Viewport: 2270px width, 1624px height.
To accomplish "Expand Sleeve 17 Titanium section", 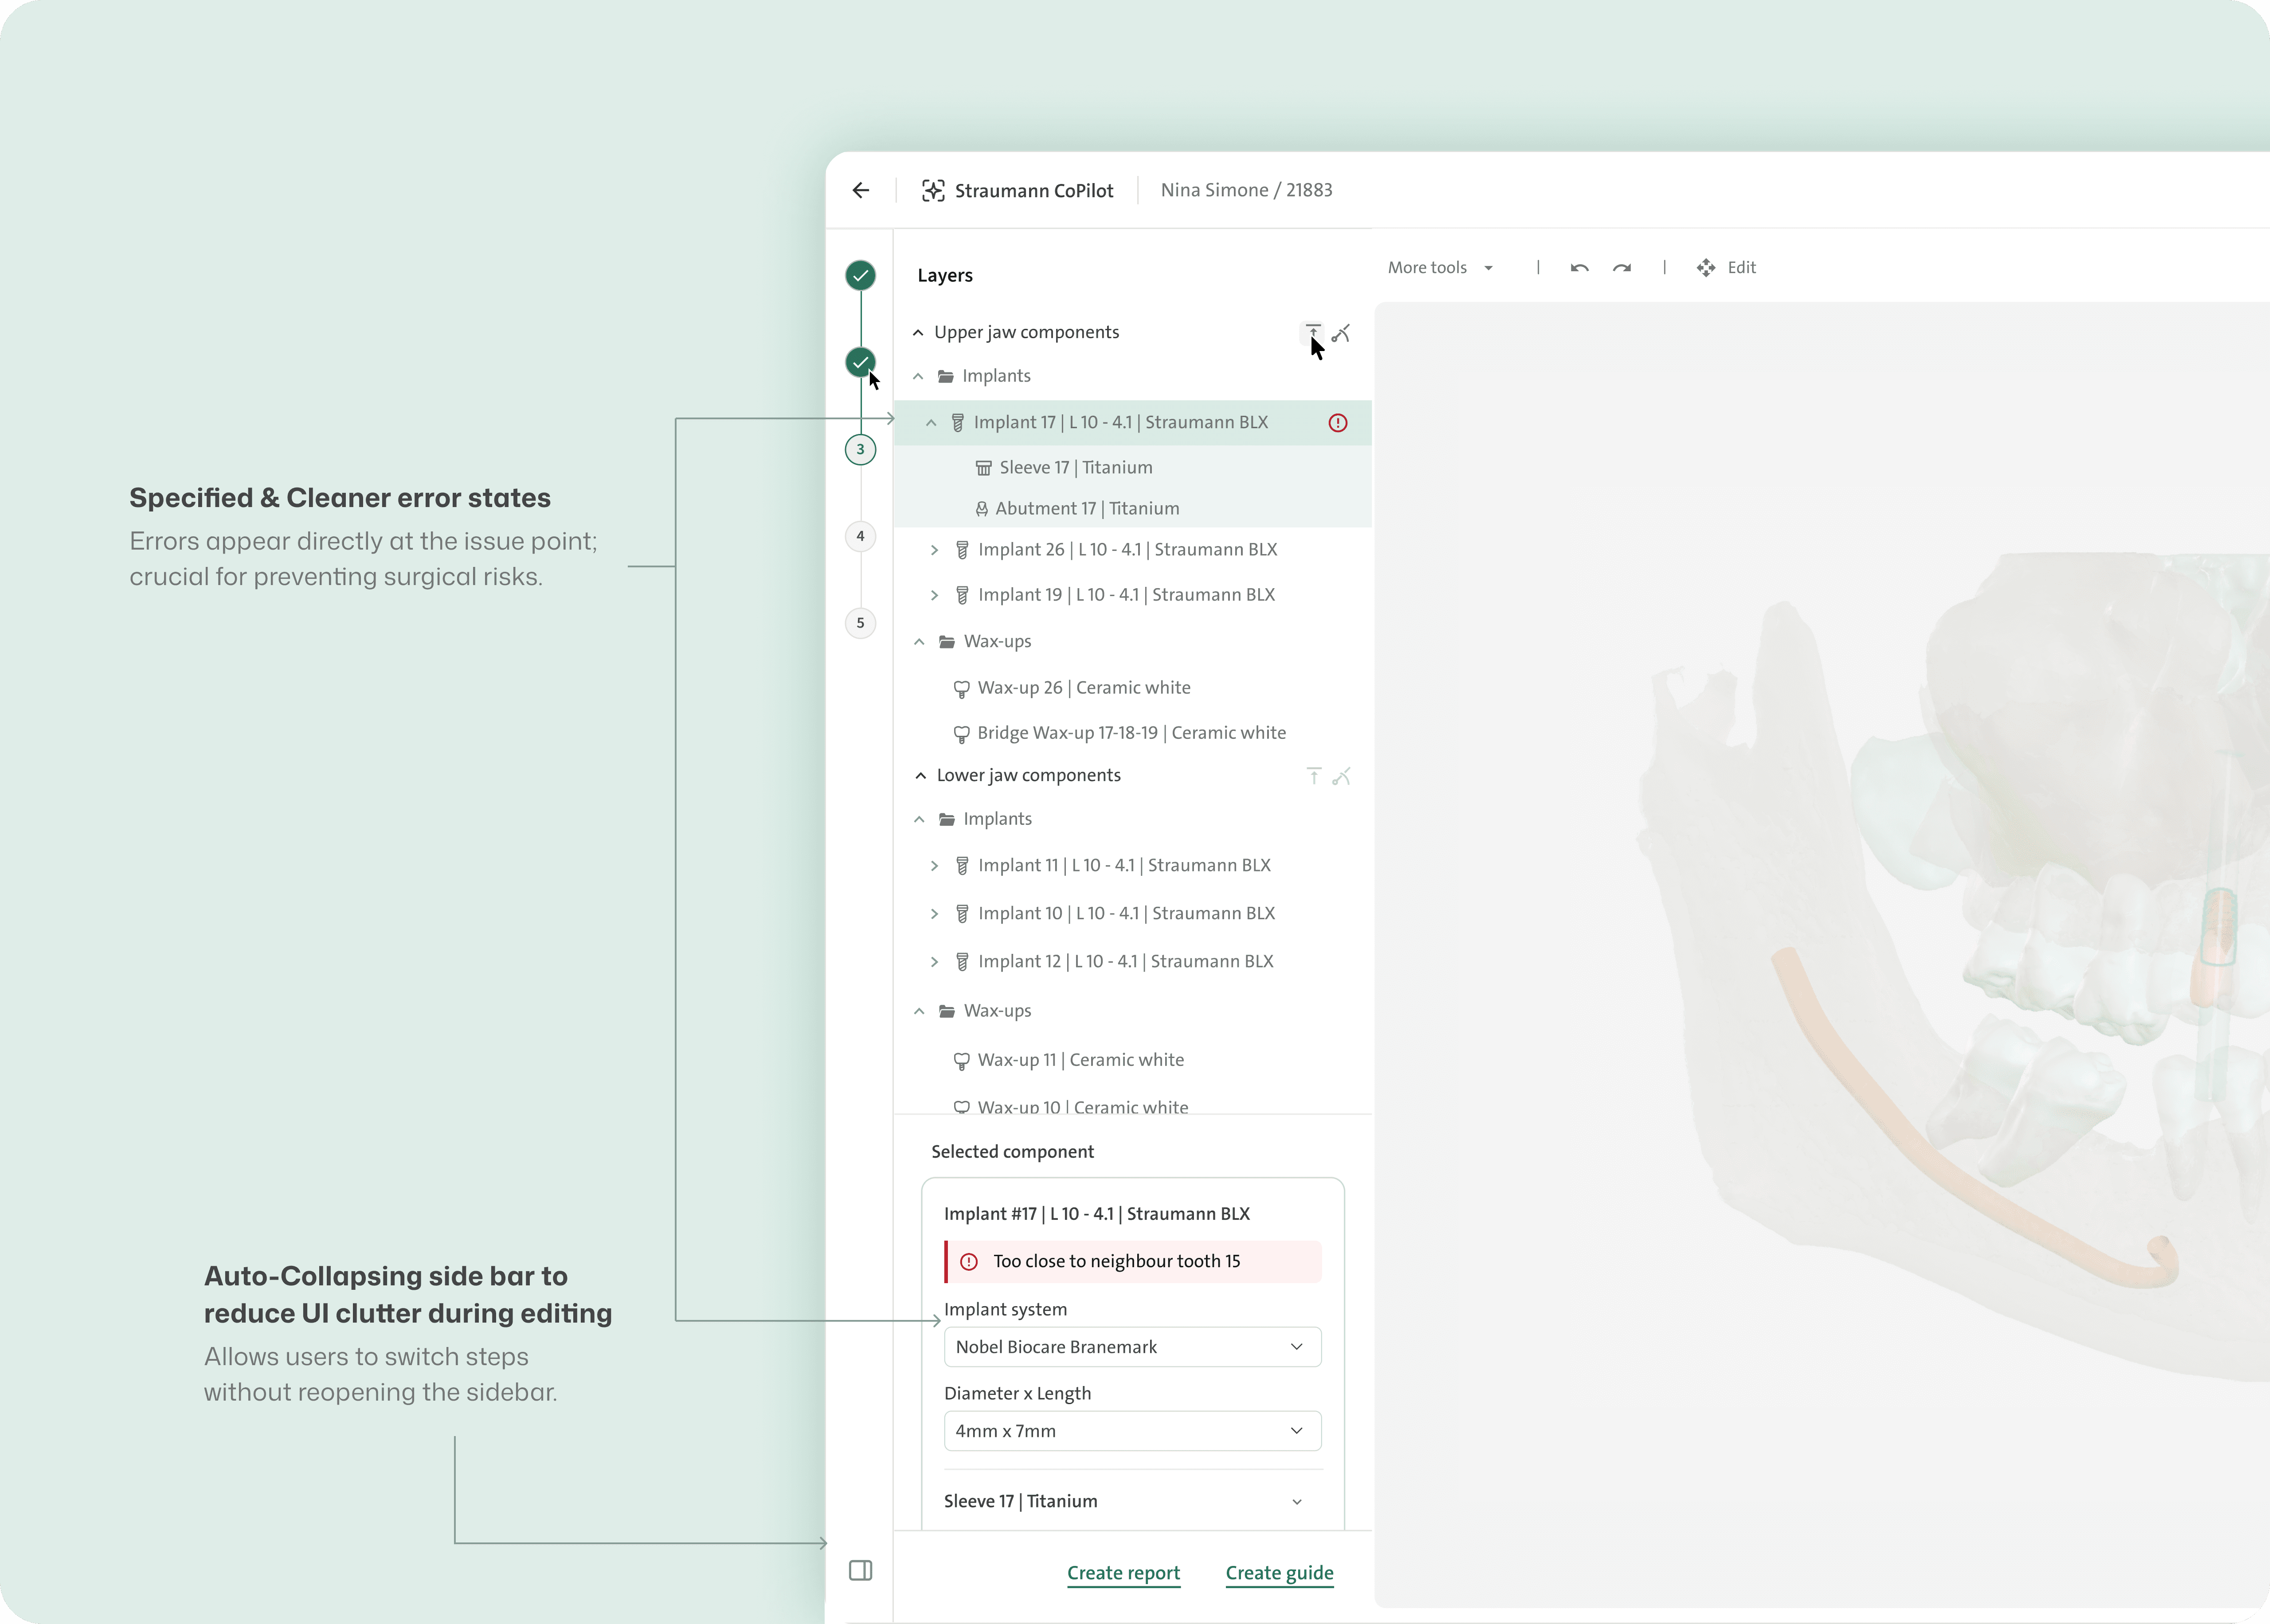I will 1296,1501.
